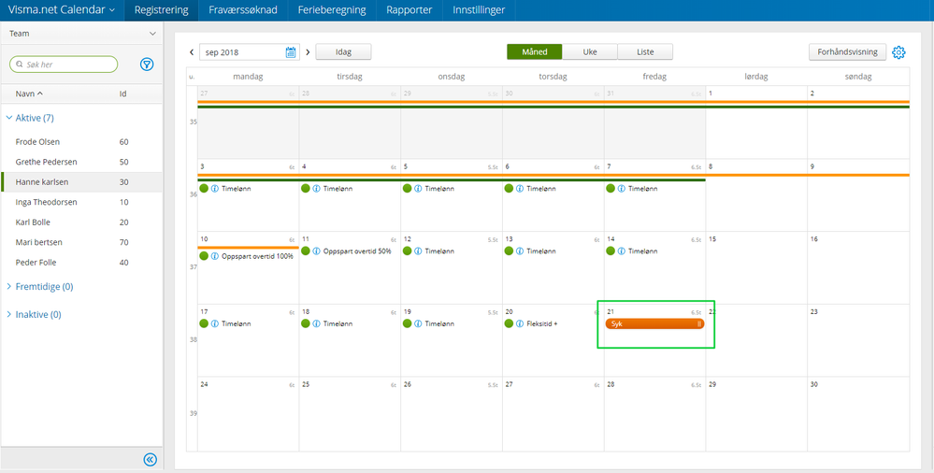Select calendar day 30 September
This screenshot has height=473, width=934.
[858, 414]
